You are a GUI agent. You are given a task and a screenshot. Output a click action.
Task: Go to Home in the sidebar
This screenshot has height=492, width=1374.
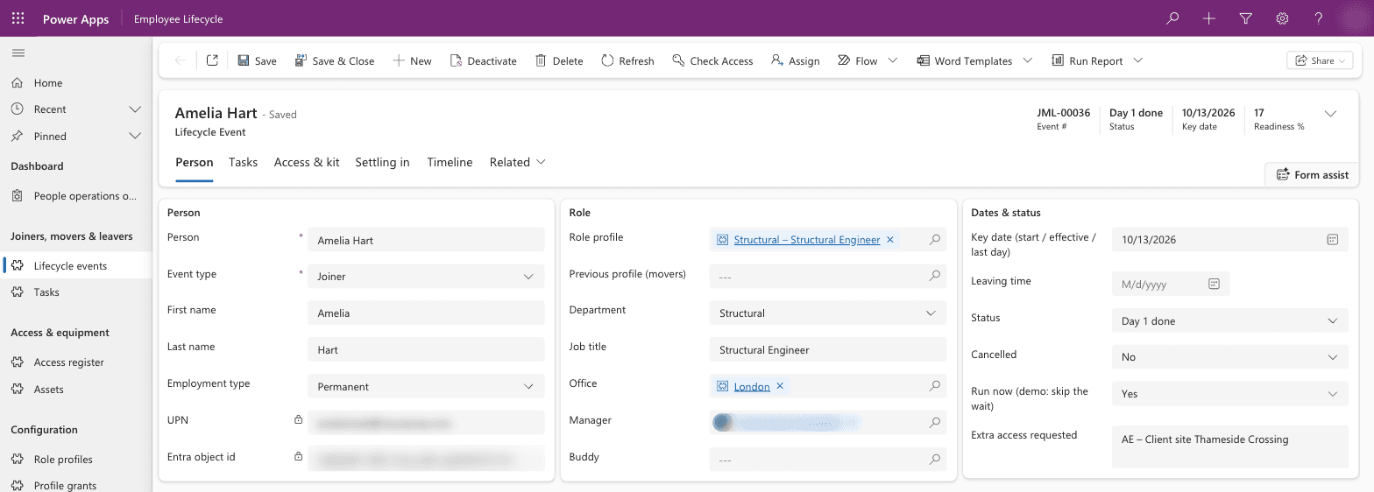click(x=75, y=83)
